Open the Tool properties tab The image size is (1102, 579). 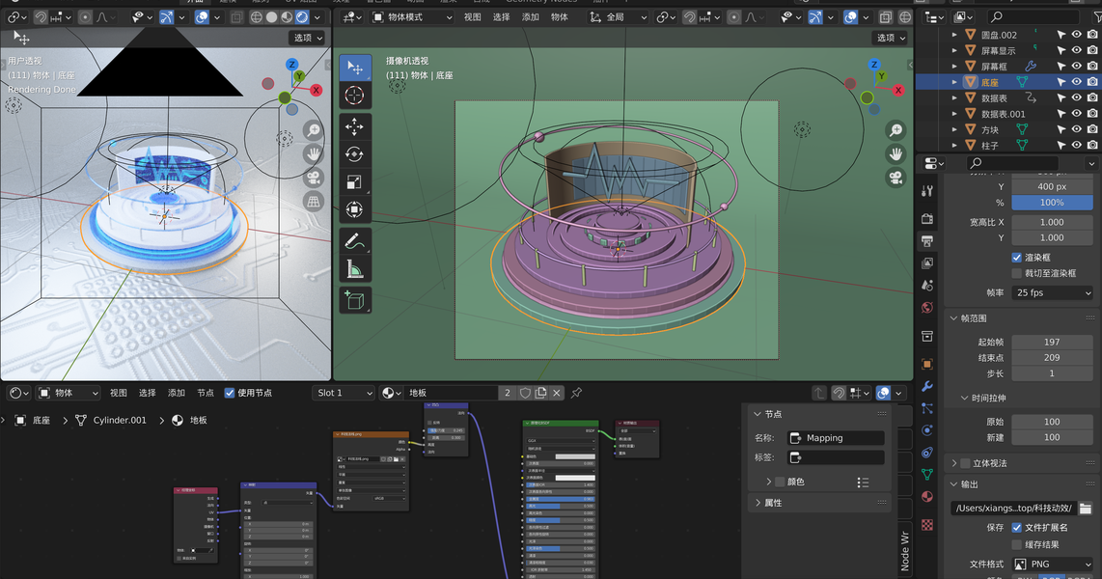[927, 191]
